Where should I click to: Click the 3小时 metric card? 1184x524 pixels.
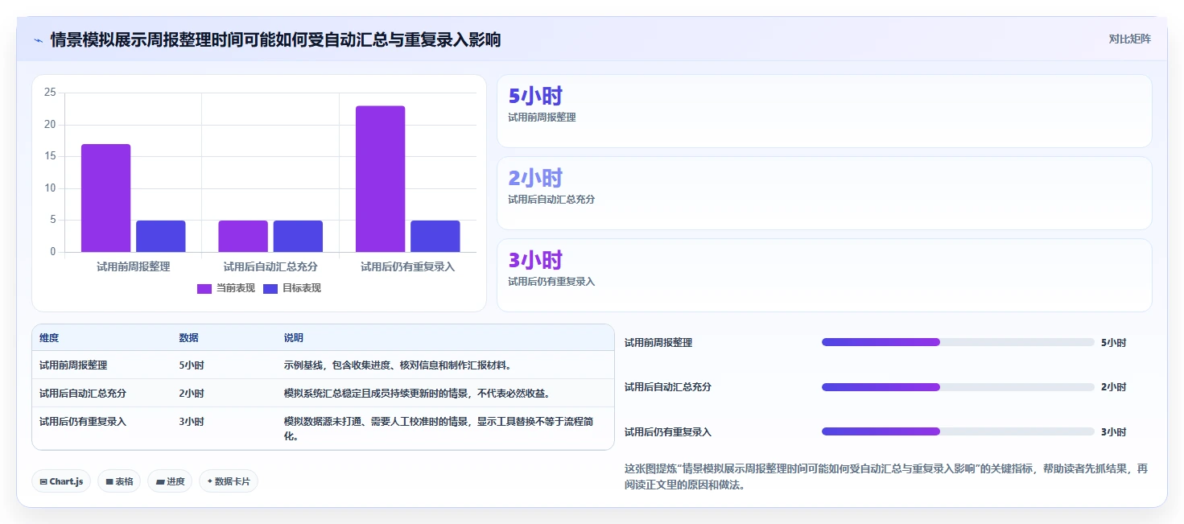click(x=824, y=275)
